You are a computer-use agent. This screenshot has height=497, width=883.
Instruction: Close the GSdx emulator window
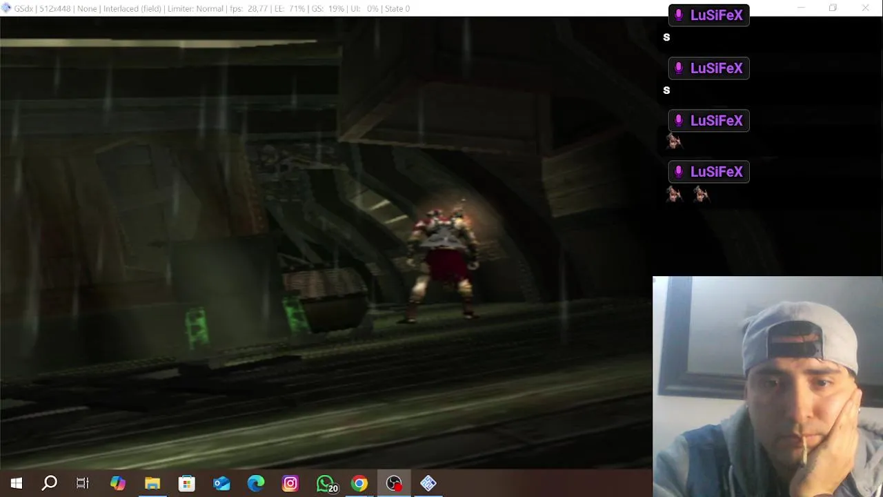coord(865,8)
